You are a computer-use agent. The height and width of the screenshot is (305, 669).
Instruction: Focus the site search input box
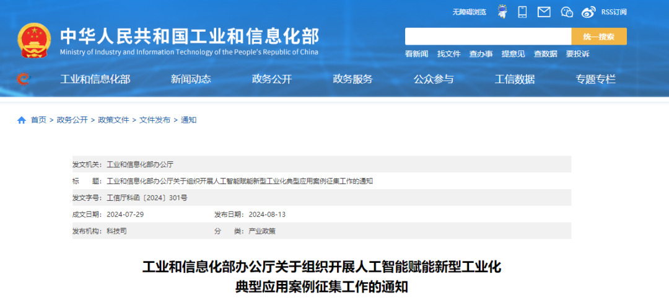(488, 37)
